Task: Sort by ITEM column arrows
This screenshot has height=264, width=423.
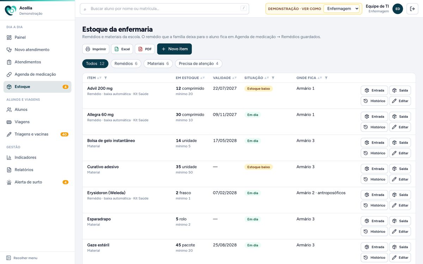Action: (99, 78)
